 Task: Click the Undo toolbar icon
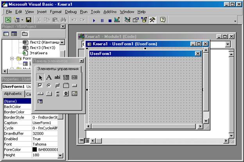[x=74, y=20]
